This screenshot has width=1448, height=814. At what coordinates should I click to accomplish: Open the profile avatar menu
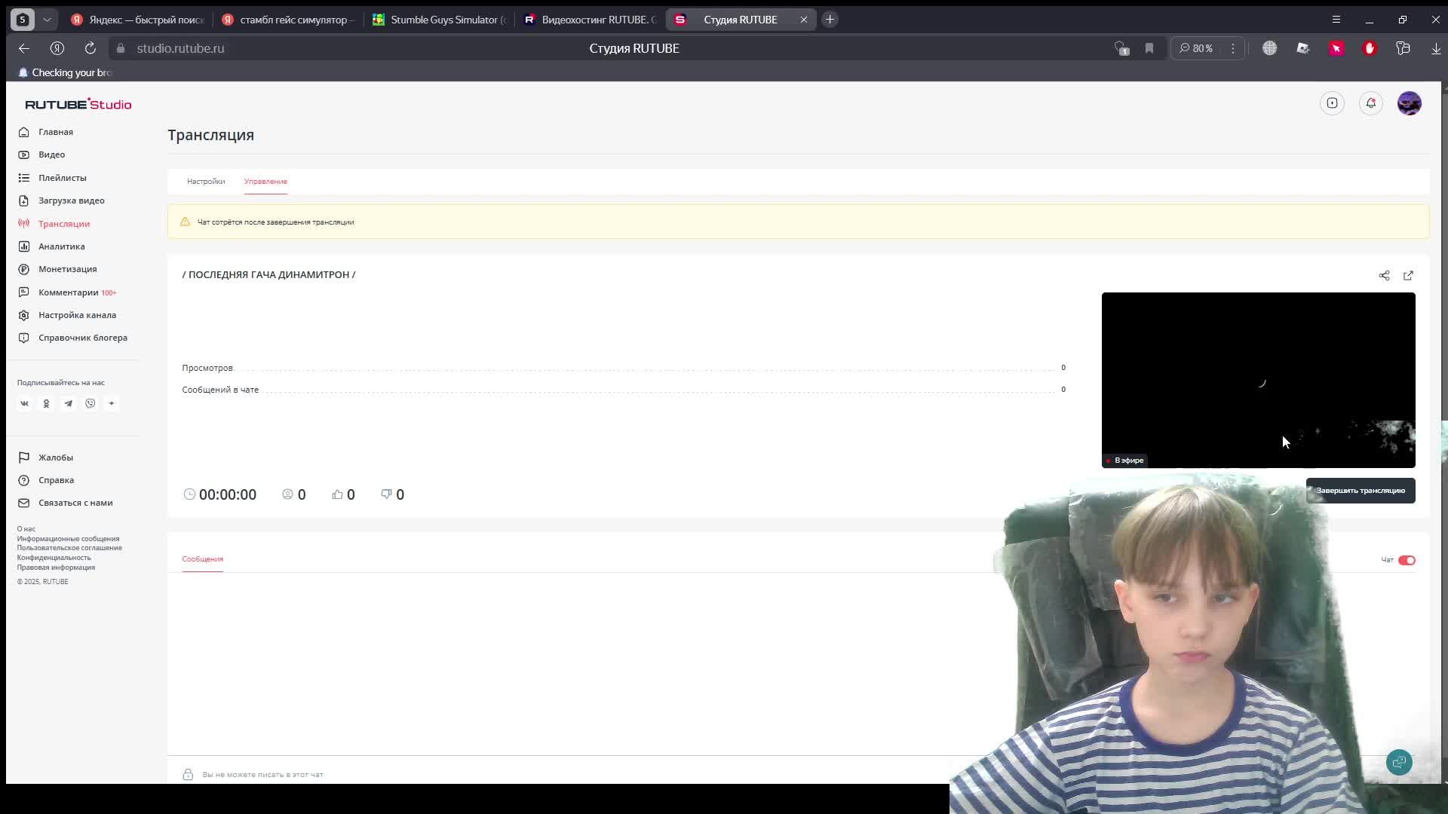pos(1410,103)
